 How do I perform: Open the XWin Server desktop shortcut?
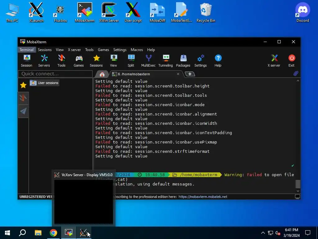[x=109, y=12]
